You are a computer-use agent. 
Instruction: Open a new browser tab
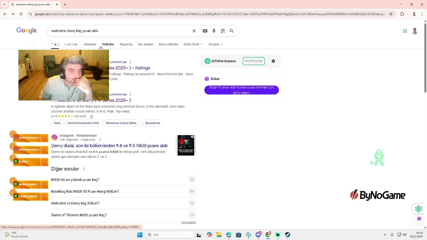pyautogui.click(x=65, y=4)
